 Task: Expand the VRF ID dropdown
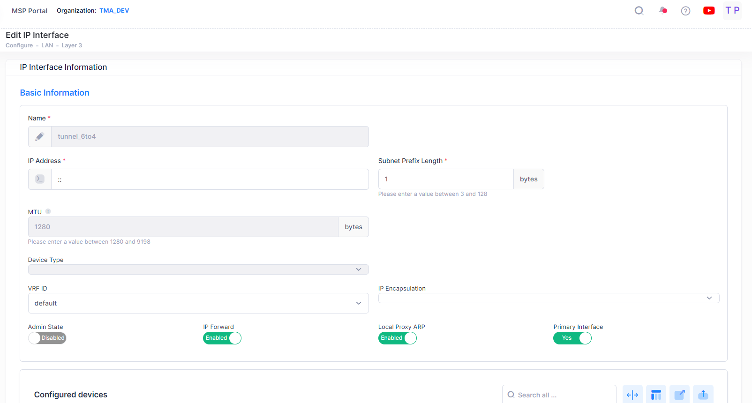pyautogui.click(x=198, y=303)
